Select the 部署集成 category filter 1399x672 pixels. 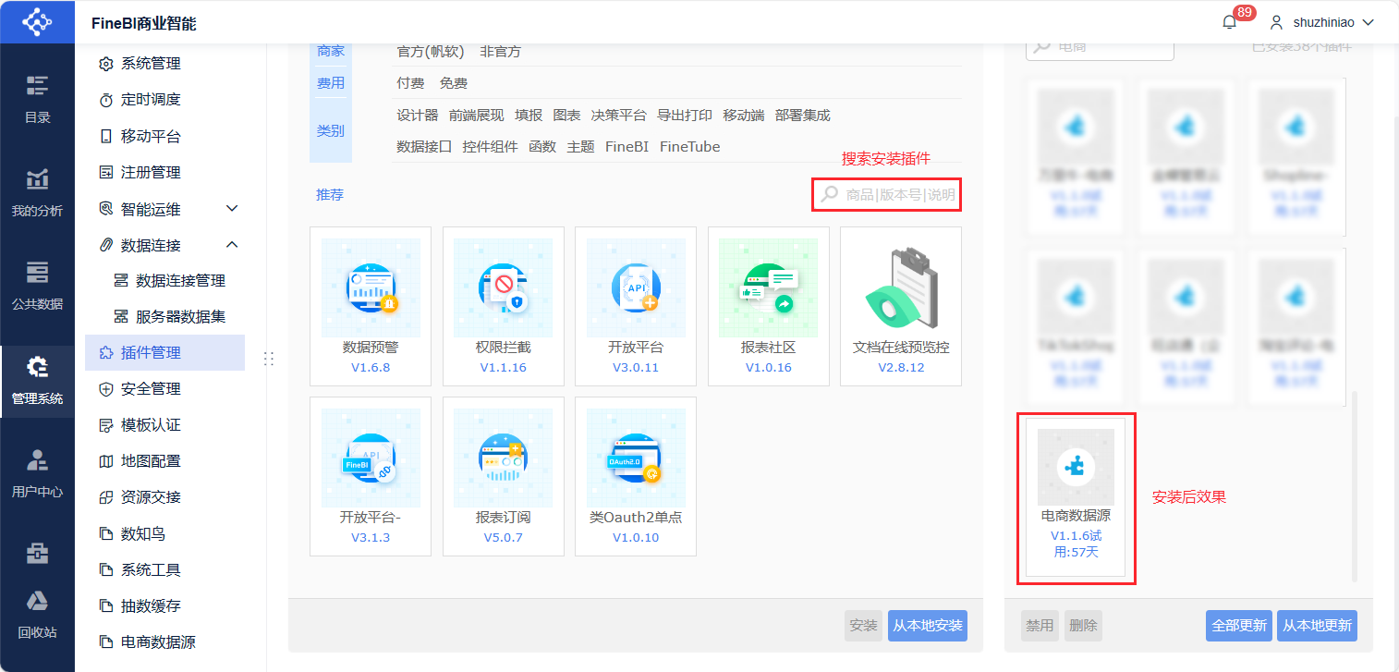coord(803,116)
